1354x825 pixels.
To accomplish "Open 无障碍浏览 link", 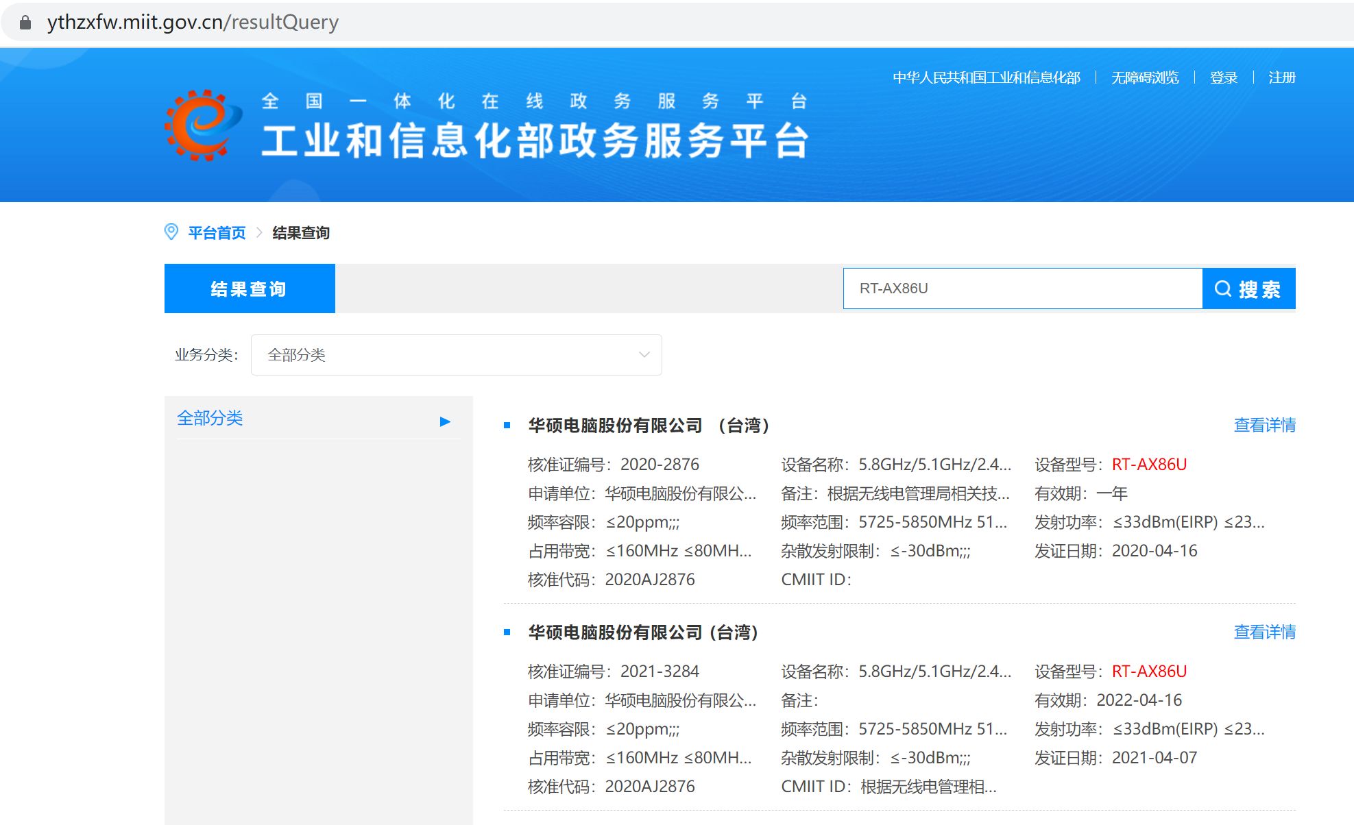I will 1145,77.
